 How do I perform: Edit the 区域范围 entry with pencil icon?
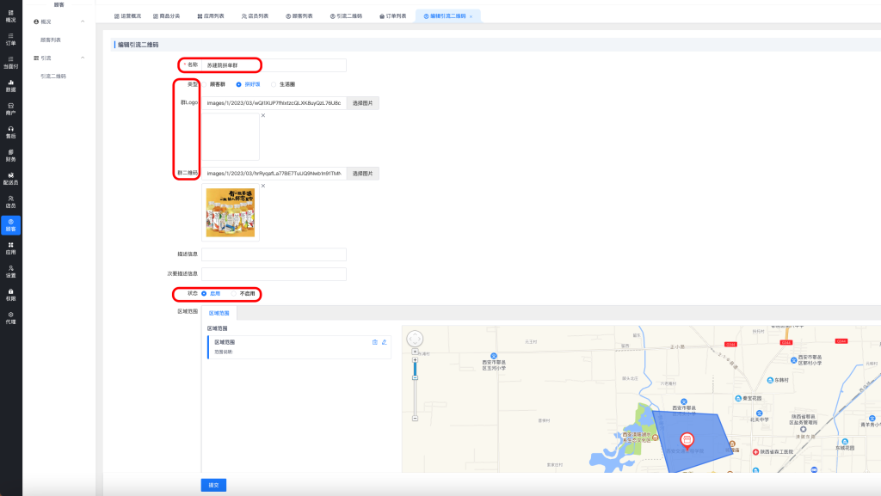tap(384, 342)
